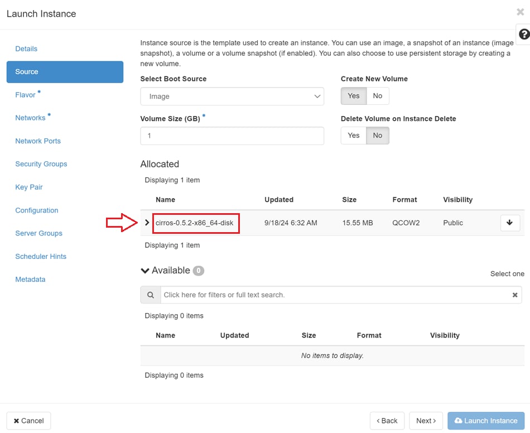Click the 'No items to display.' row
This screenshot has height=433, width=530.
point(333,355)
